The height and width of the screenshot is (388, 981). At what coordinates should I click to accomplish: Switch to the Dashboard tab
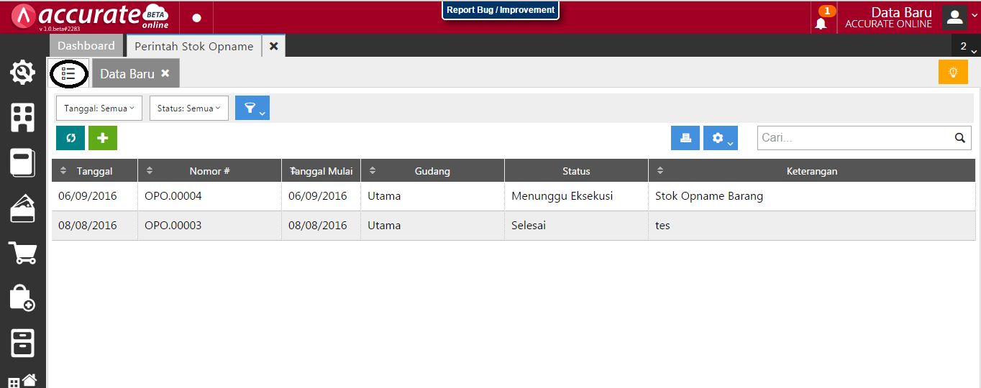pos(86,46)
